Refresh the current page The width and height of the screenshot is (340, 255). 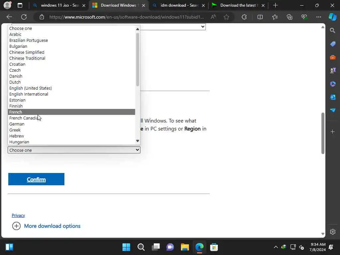(24, 17)
